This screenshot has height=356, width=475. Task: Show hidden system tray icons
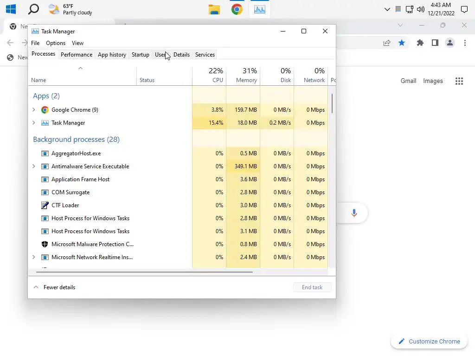click(x=387, y=9)
